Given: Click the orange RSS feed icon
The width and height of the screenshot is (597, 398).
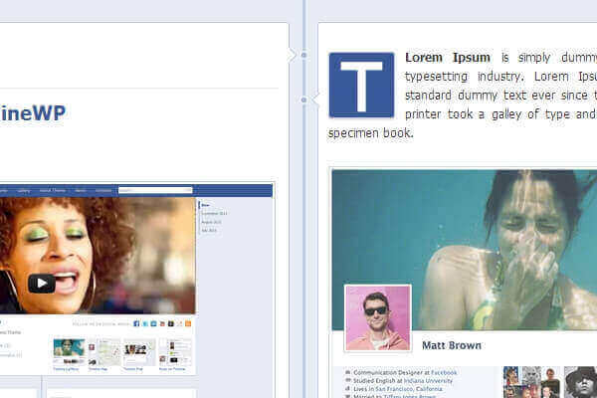Looking at the screenshot, I should (187, 323).
